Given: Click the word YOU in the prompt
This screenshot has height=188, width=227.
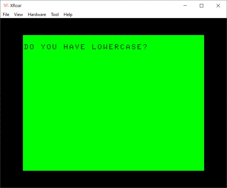Looking at the screenshot, I should point(49,47).
